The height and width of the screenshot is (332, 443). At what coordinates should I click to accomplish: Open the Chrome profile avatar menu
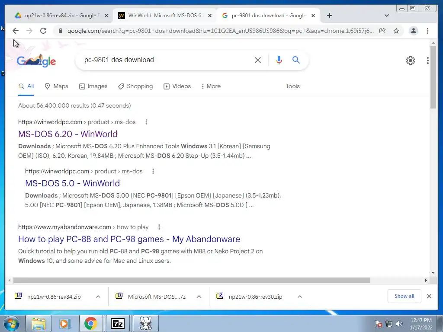[x=413, y=31]
